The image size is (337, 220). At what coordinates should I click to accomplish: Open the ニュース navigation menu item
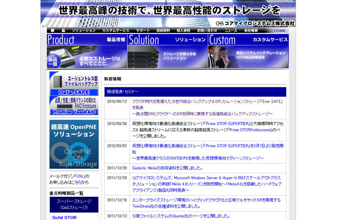click(x=231, y=31)
